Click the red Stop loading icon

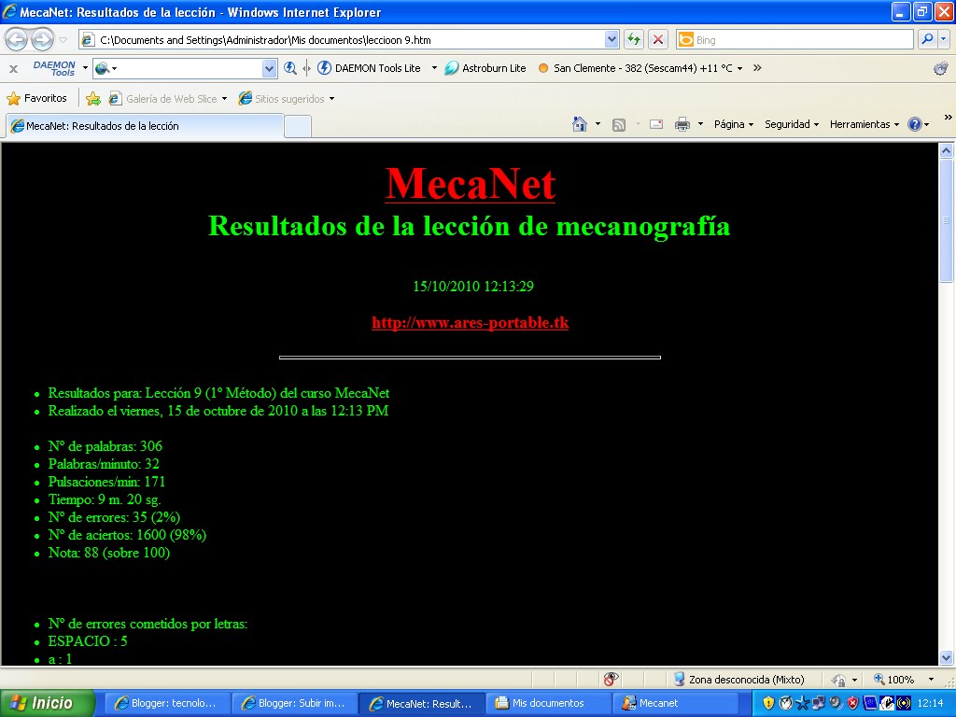point(658,39)
